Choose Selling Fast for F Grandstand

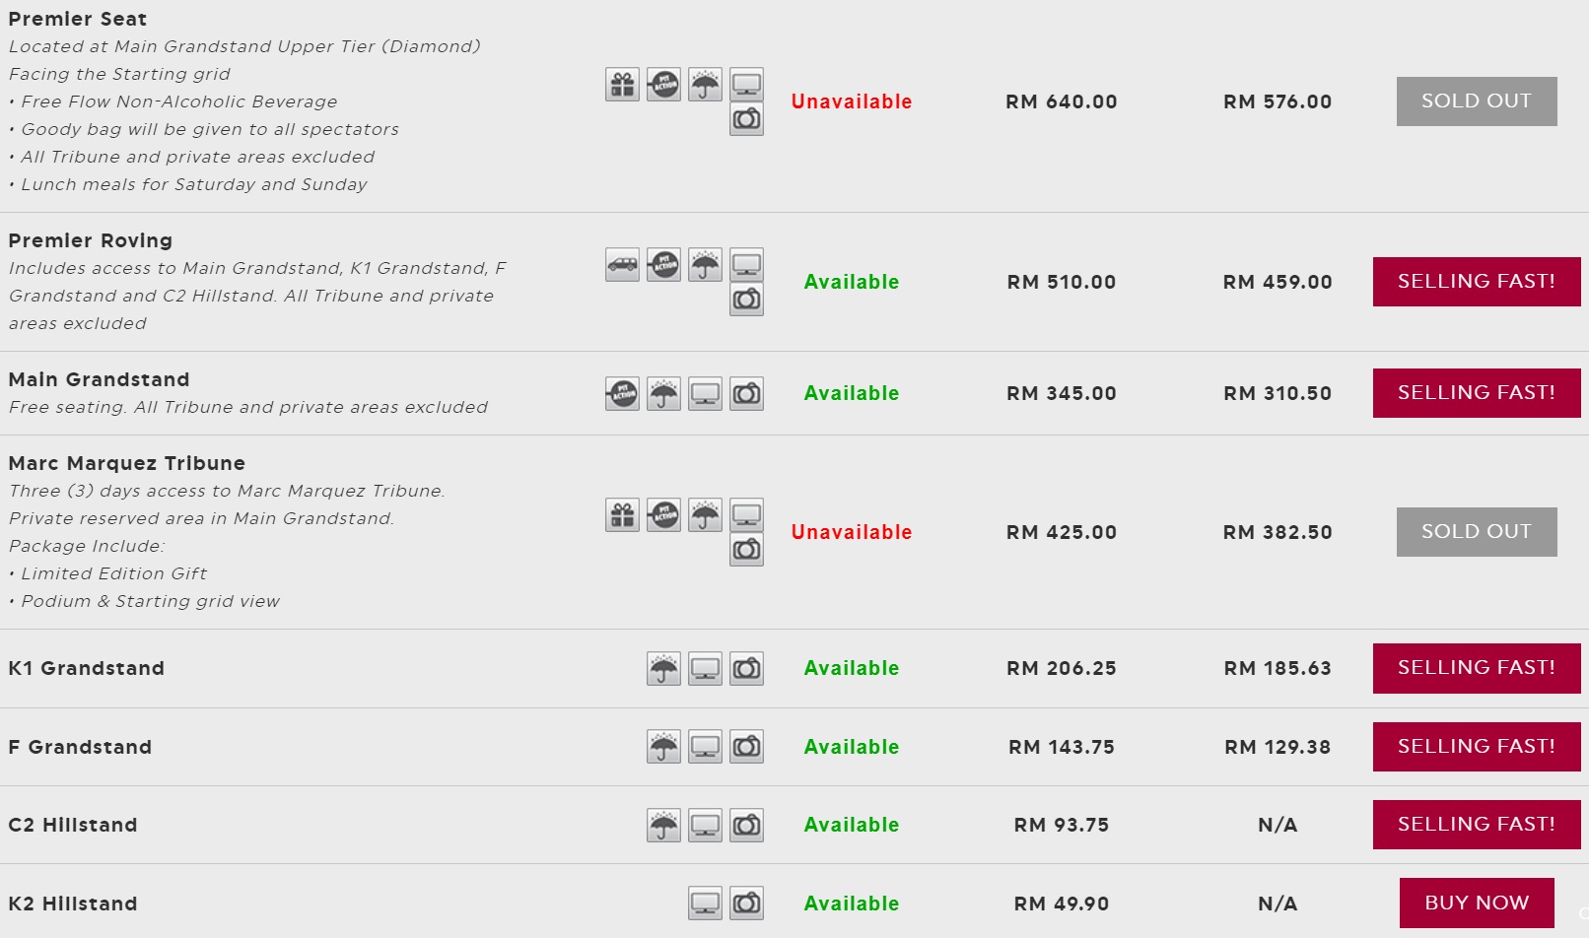[1476, 747]
